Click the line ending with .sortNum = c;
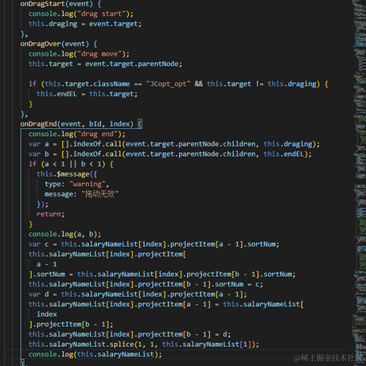Screen dimensions: 366x366 coord(146,284)
